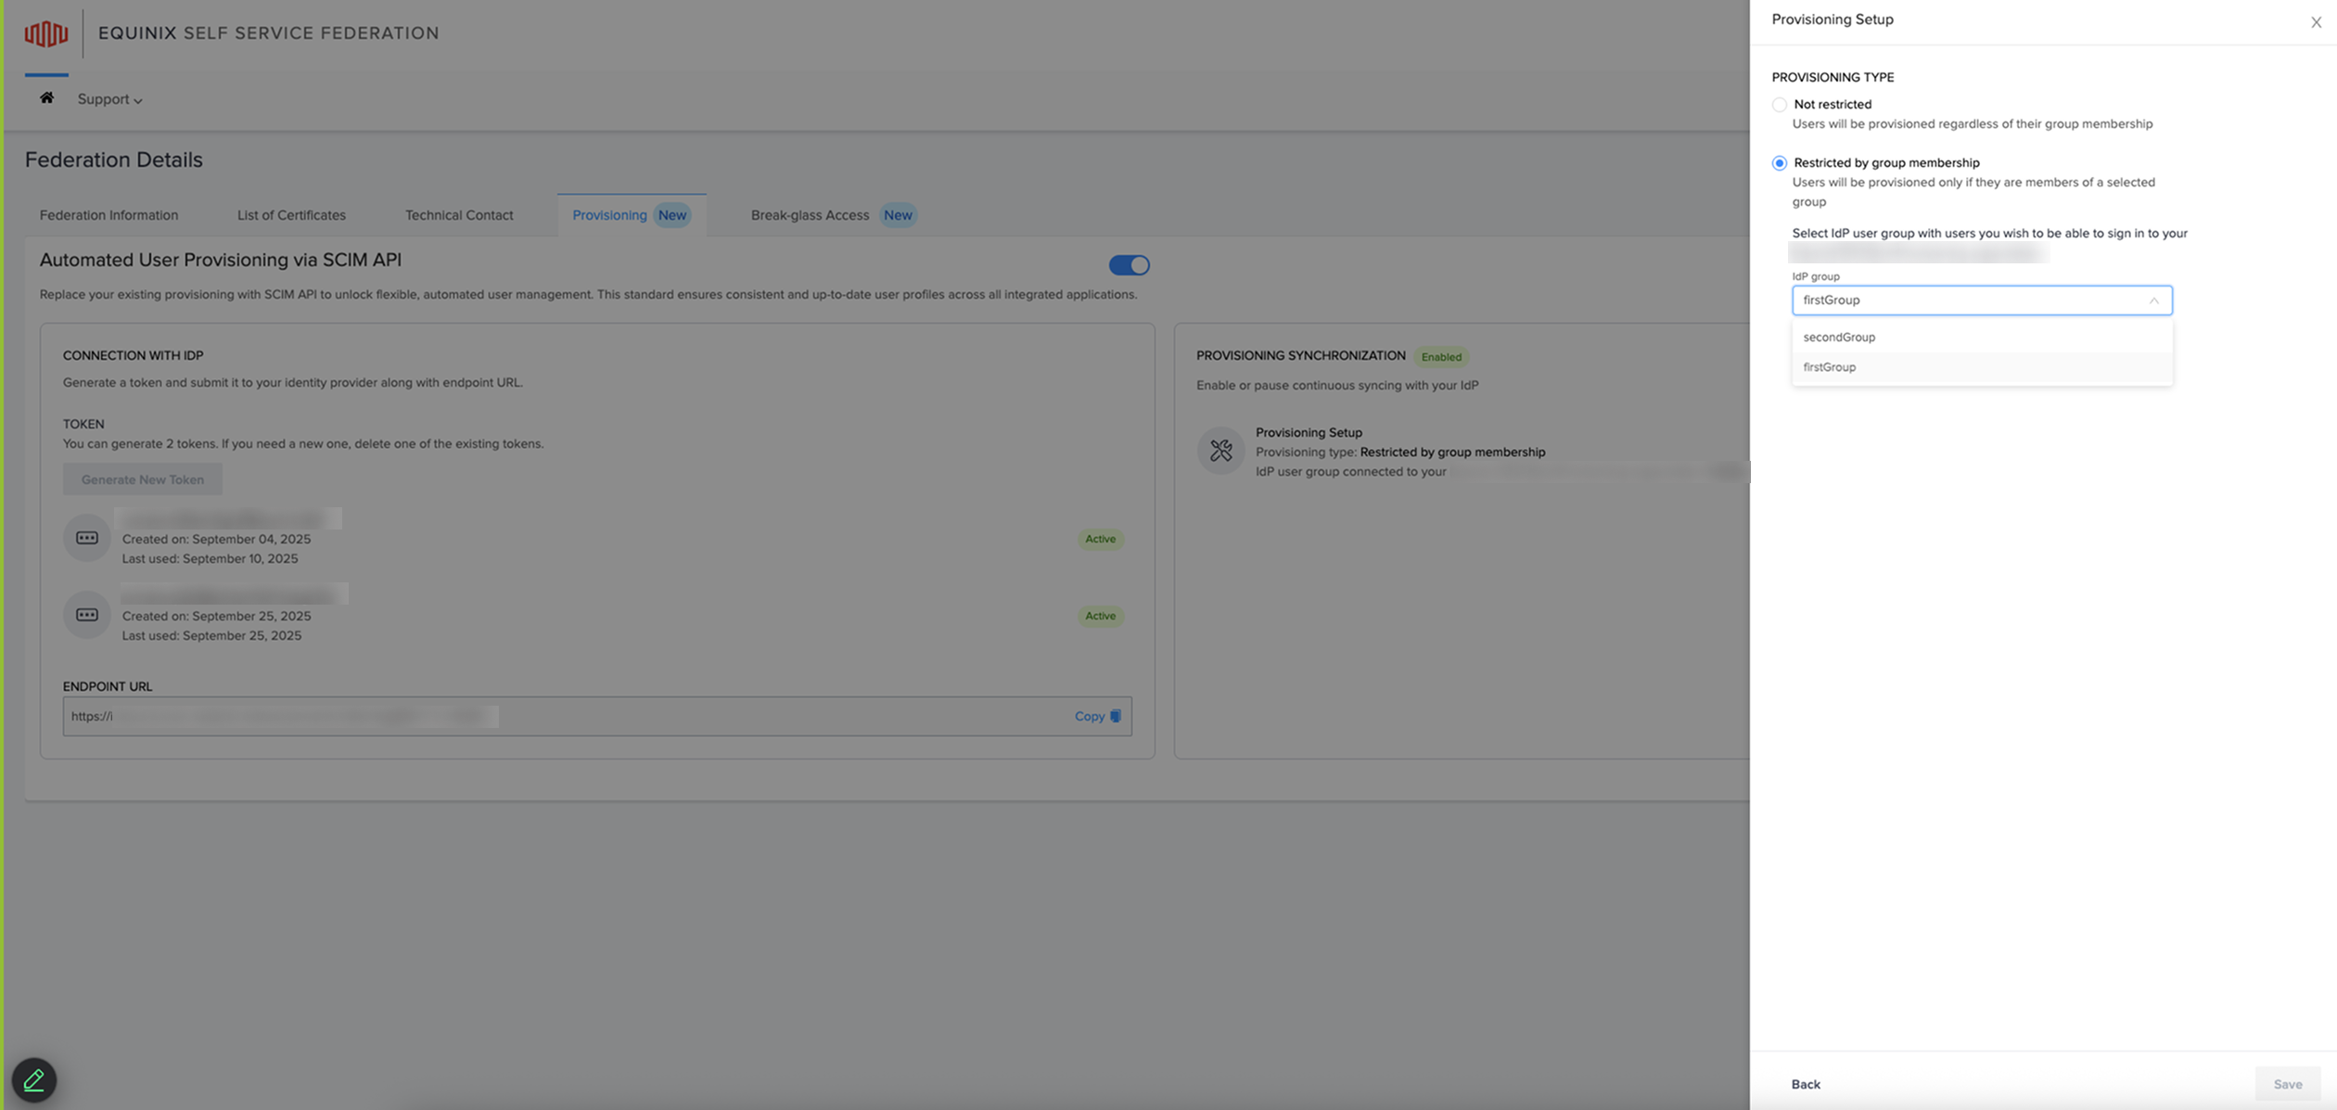Click the Back button
The width and height of the screenshot is (2337, 1110).
(1805, 1084)
